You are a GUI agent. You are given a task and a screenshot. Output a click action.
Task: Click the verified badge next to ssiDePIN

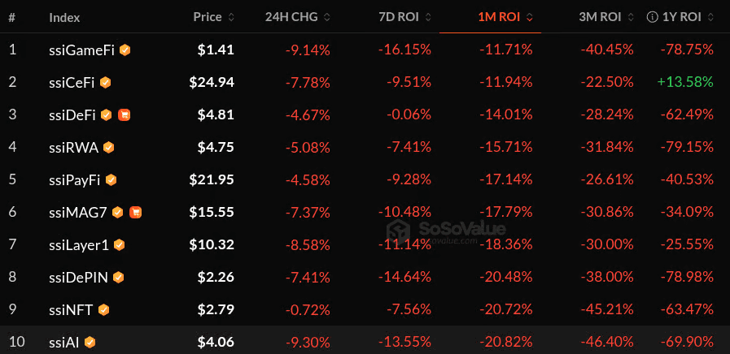tap(119, 277)
